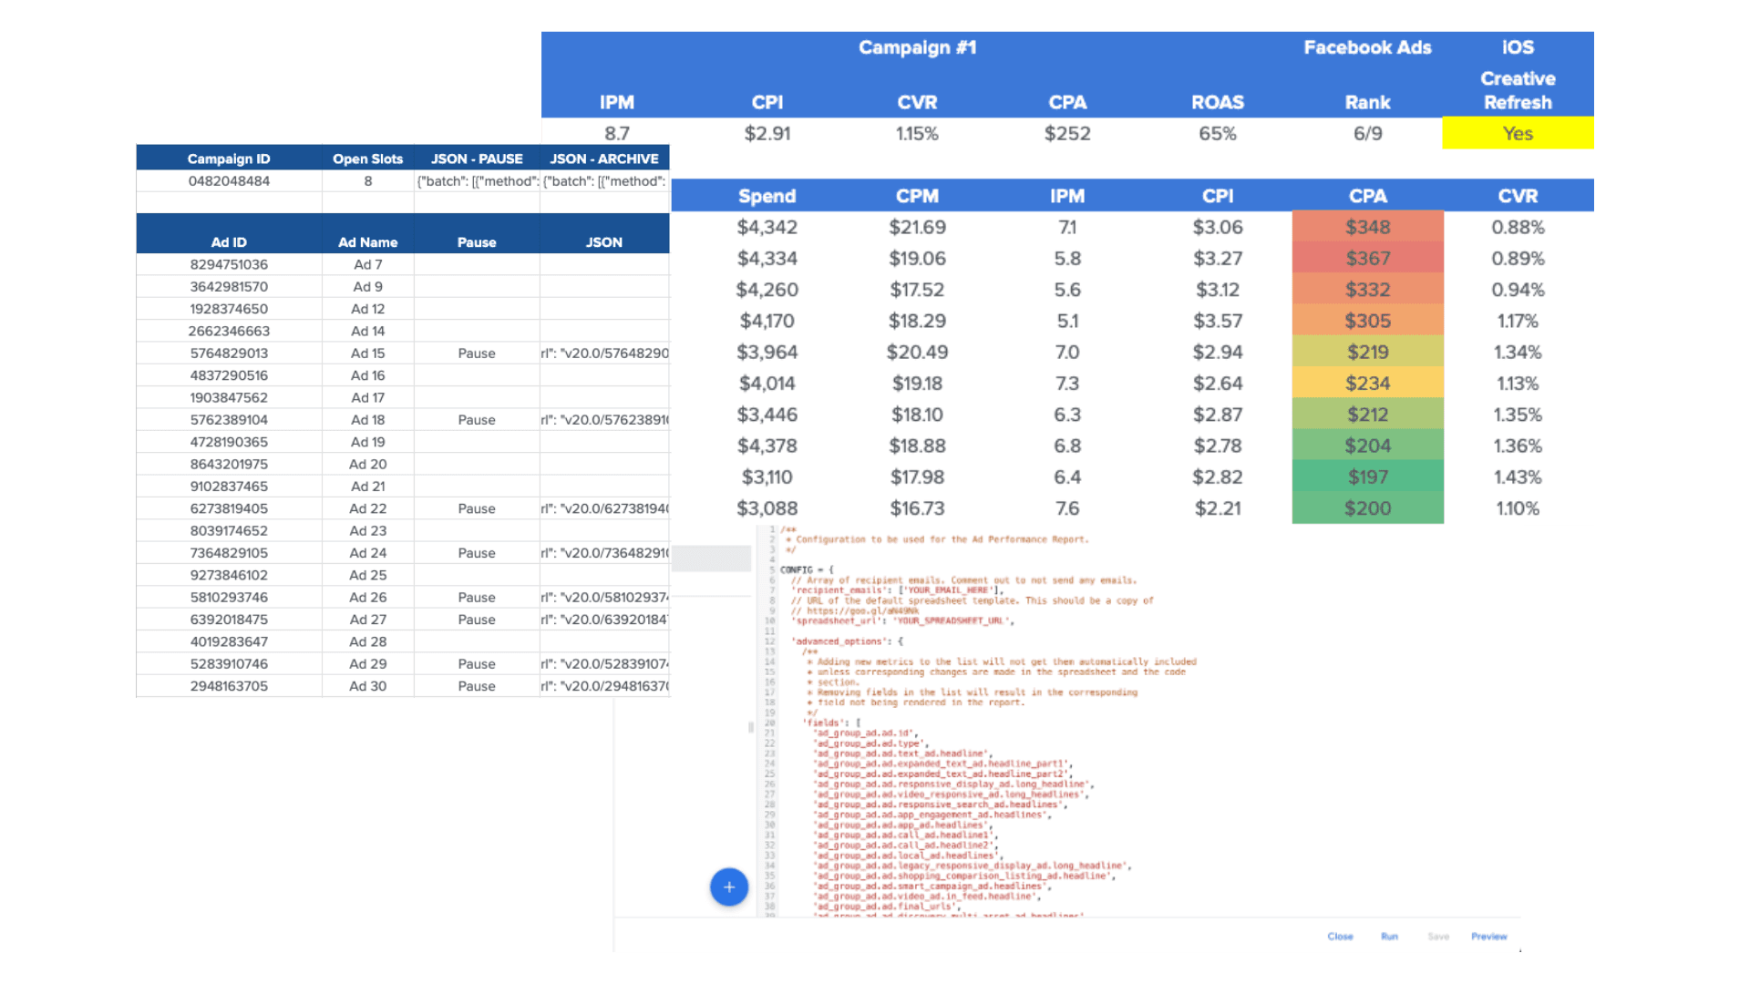Click the Spend column header

[x=767, y=196]
